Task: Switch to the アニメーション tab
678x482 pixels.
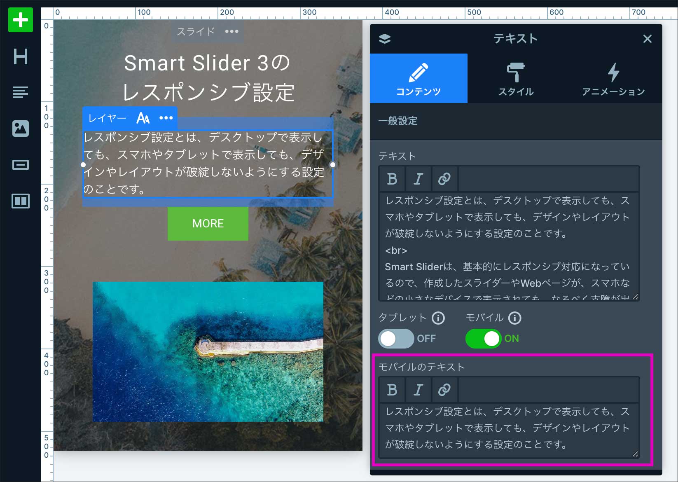Action: pyautogui.click(x=613, y=78)
